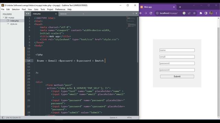Image resolution: width=220 pixels, height=123 pixels.
Task: Click the Google icon in address bar
Action: [184, 13]
